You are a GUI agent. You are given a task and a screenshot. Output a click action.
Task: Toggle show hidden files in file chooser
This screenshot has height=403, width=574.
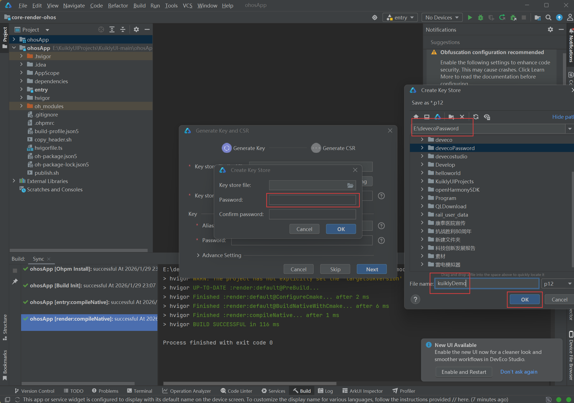click(487, 117)
